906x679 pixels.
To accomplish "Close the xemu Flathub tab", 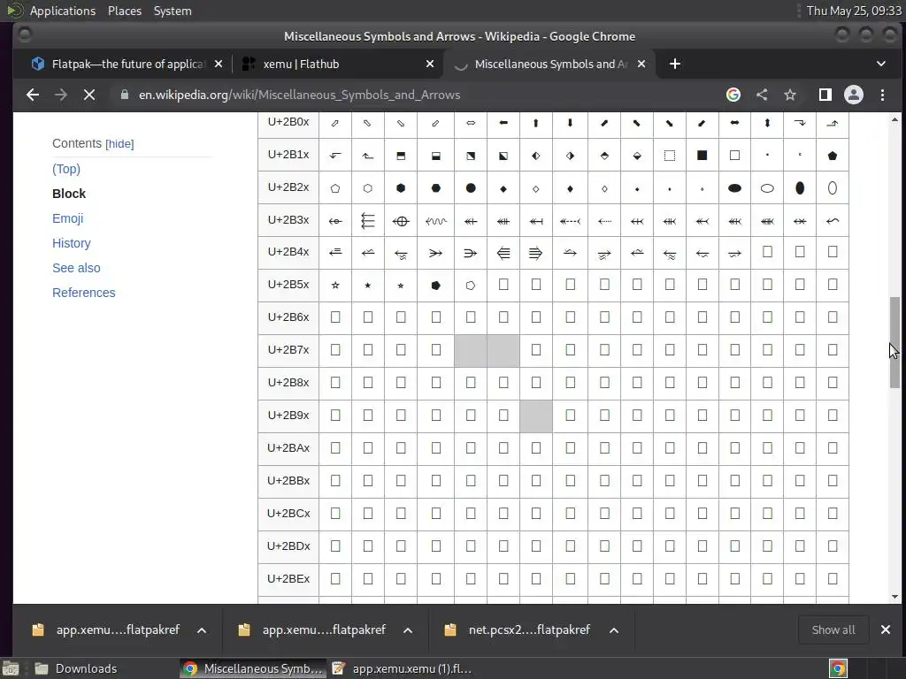I will point(430,64).
